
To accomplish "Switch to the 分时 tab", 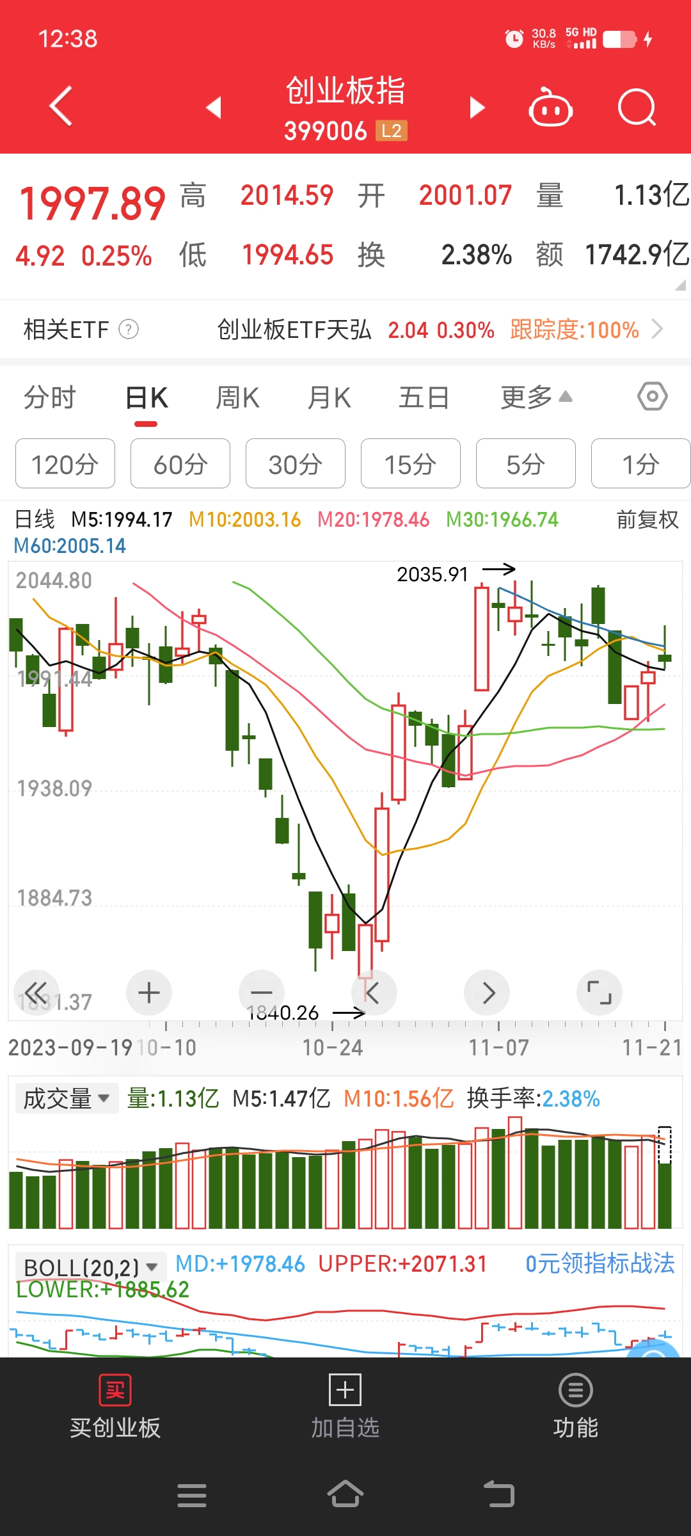I will [50, 398].
